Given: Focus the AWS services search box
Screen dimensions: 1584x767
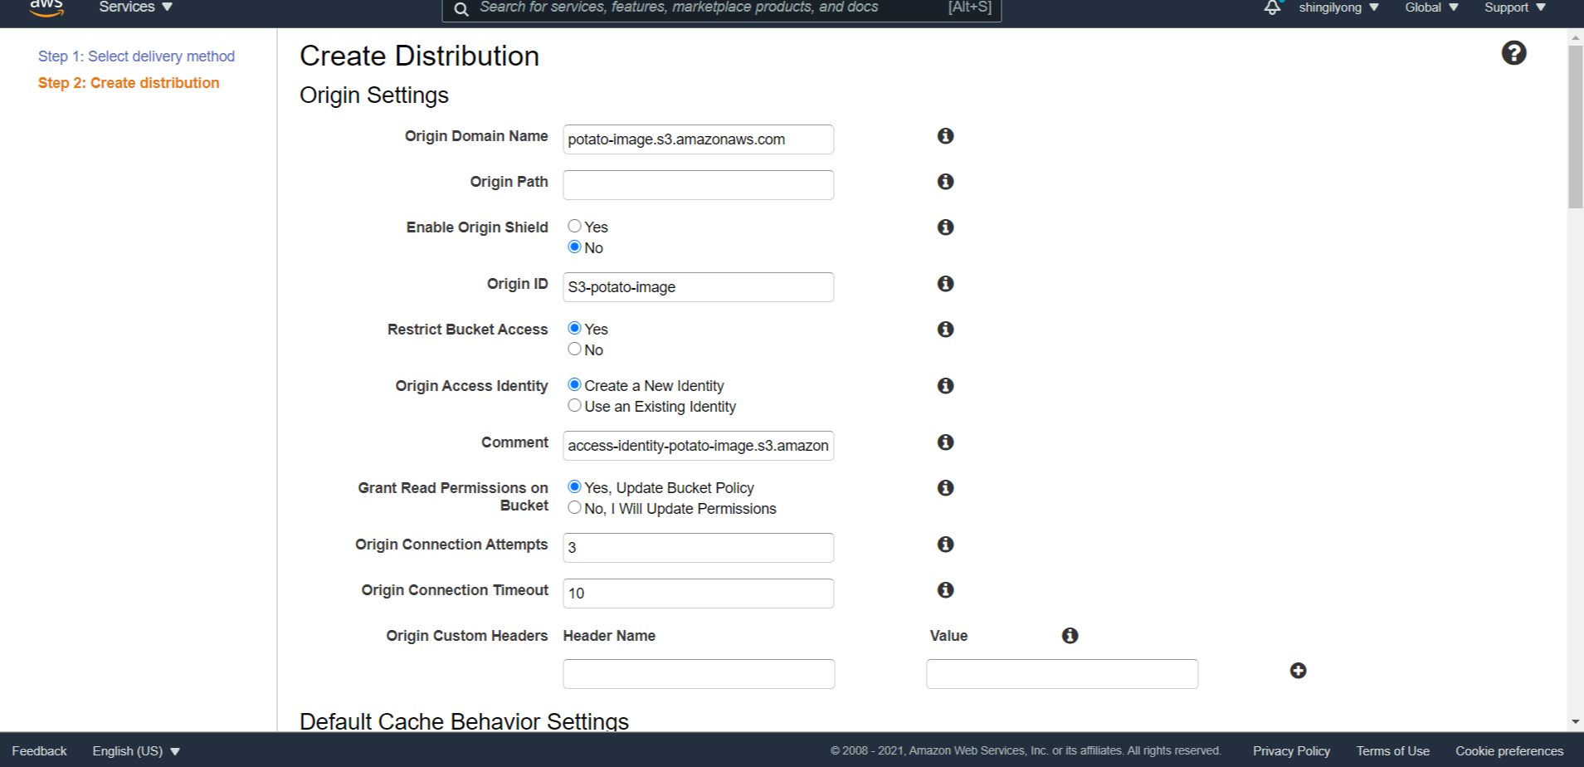Looking at the screenshot, I should pos(722,8).
